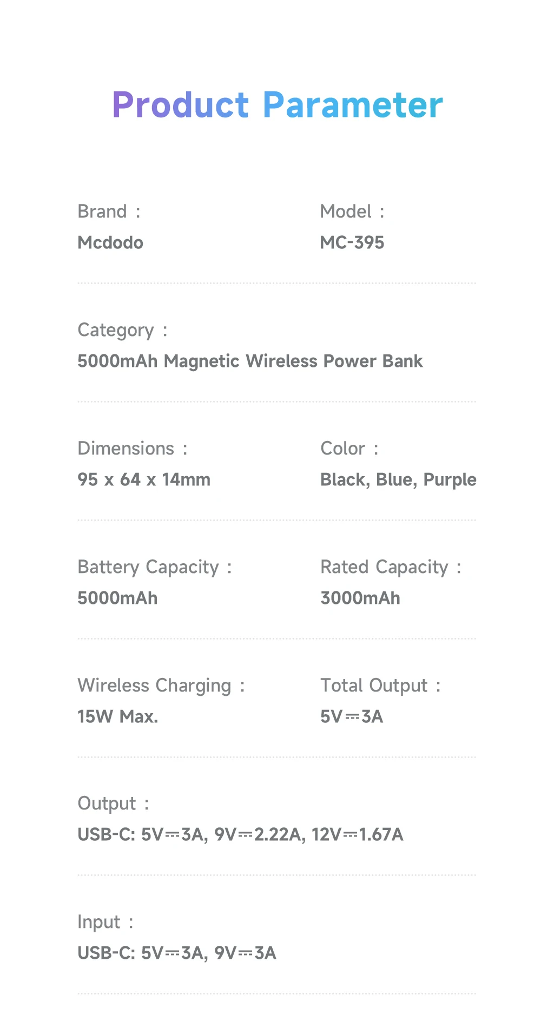
Task: Click the Mcdodo brand value
Action: (x=110, y=242)
